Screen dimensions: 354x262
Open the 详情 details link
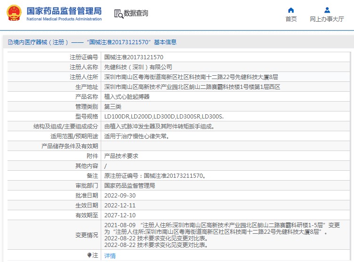(110, 256)
